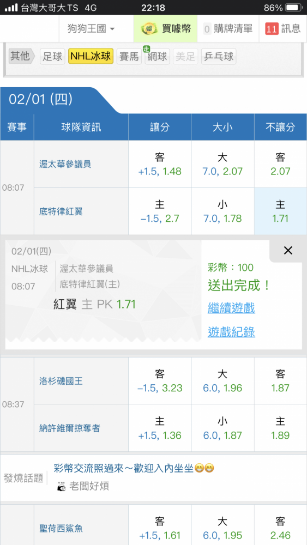307x545 pixels.
Task: Open the 洛杉磯國王 team info link
Action: (61, 381)
